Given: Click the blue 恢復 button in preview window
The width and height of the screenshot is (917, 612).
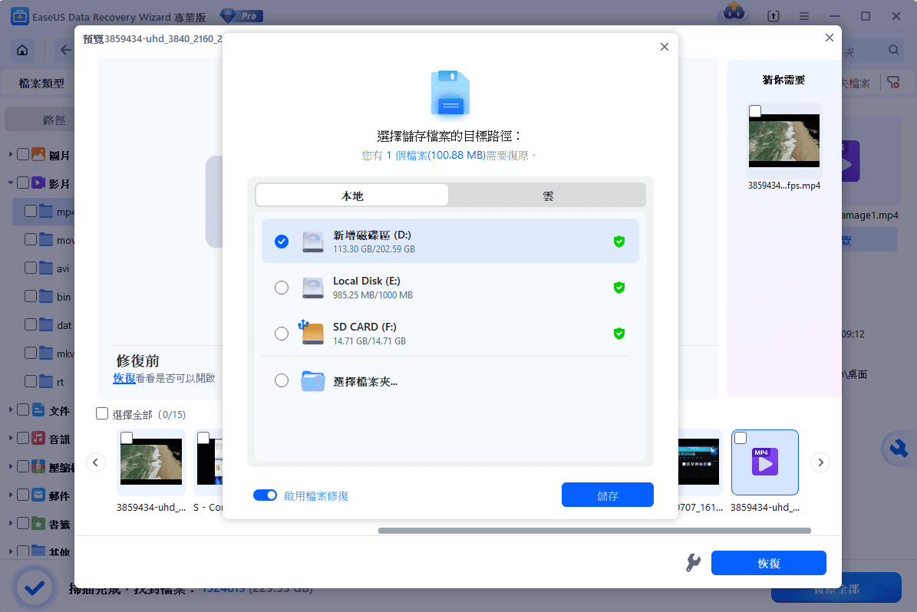Looking at the screenshot, I should tap(768, 563).
